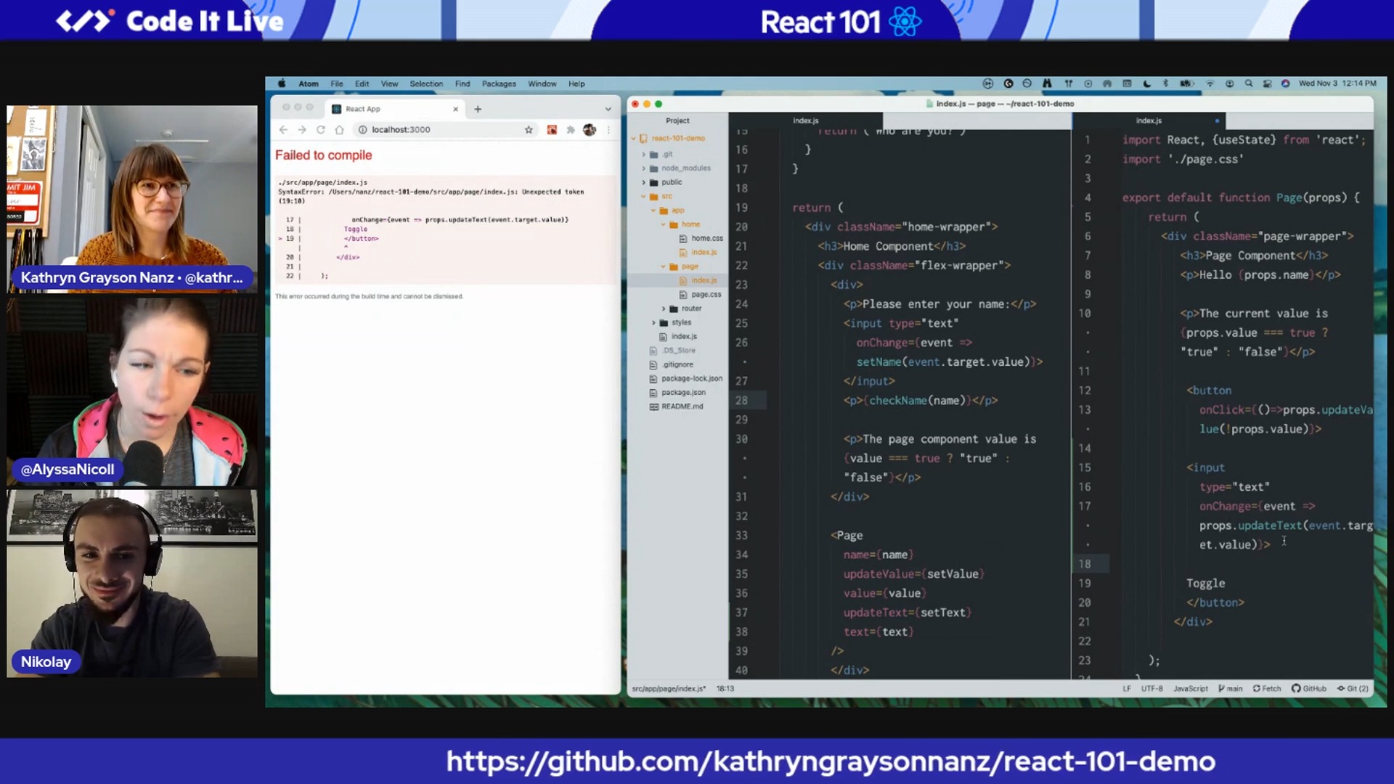
Task: Select the .DS_Store file
Action: tap(678, 351)
